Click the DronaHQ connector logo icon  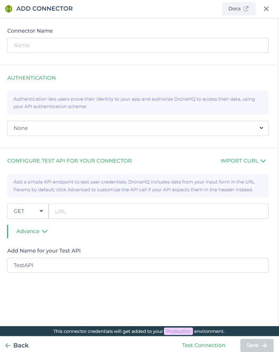pyautogui.click(x=9, y=9)
